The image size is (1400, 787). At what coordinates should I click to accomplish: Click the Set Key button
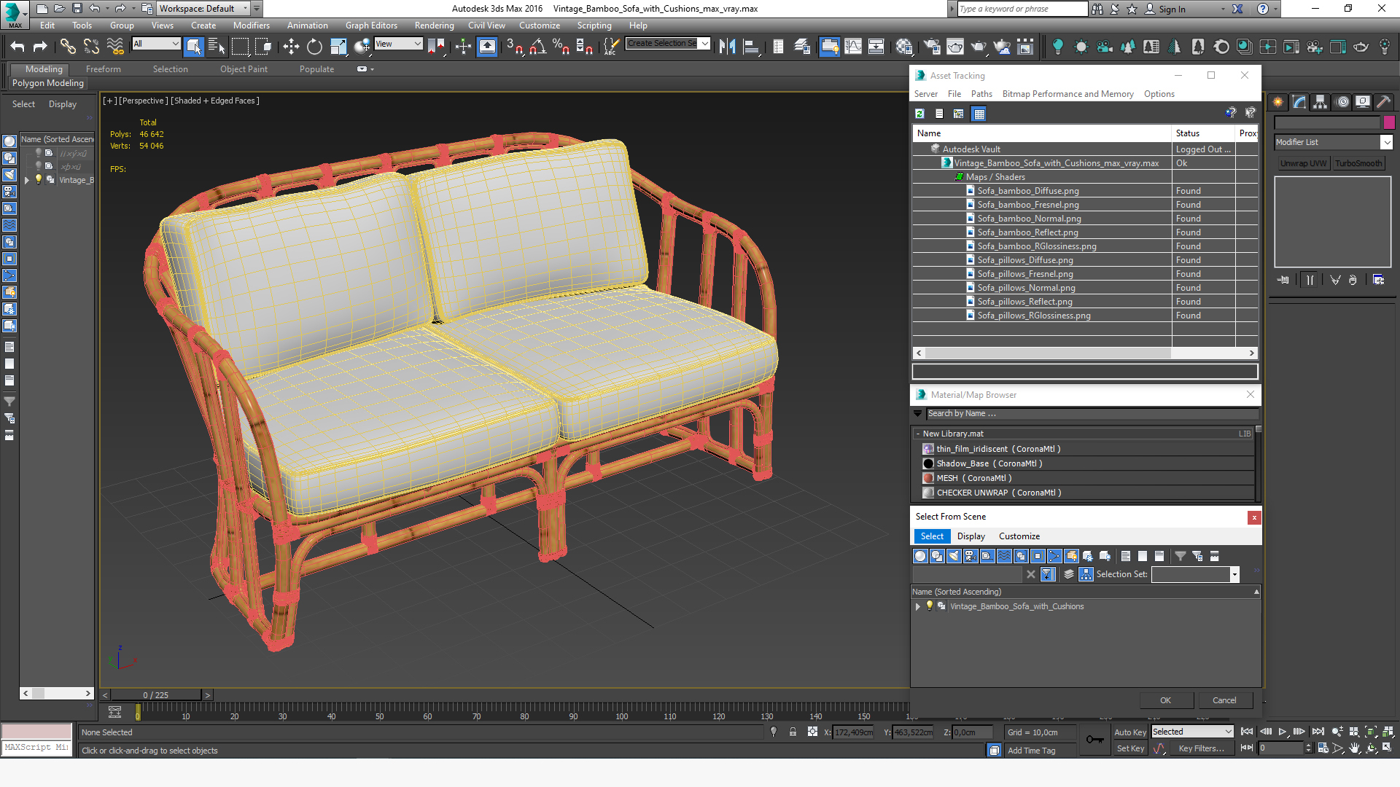(x=1130, y=748)
